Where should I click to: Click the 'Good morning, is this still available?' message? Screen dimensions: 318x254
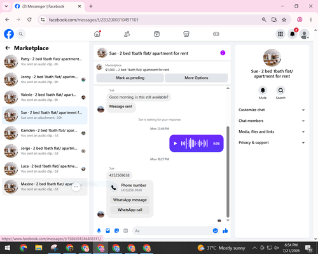coord(139,97)
